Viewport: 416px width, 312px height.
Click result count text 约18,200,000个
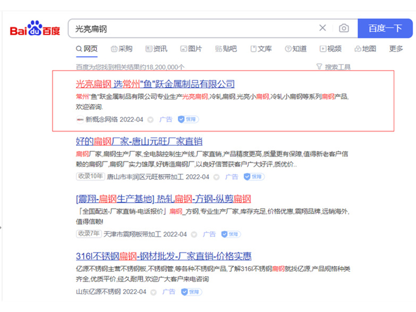click(x=162, y=67)
